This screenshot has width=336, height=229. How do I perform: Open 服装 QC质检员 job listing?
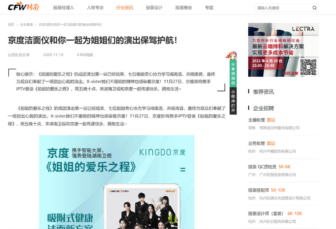pos(262,167)
